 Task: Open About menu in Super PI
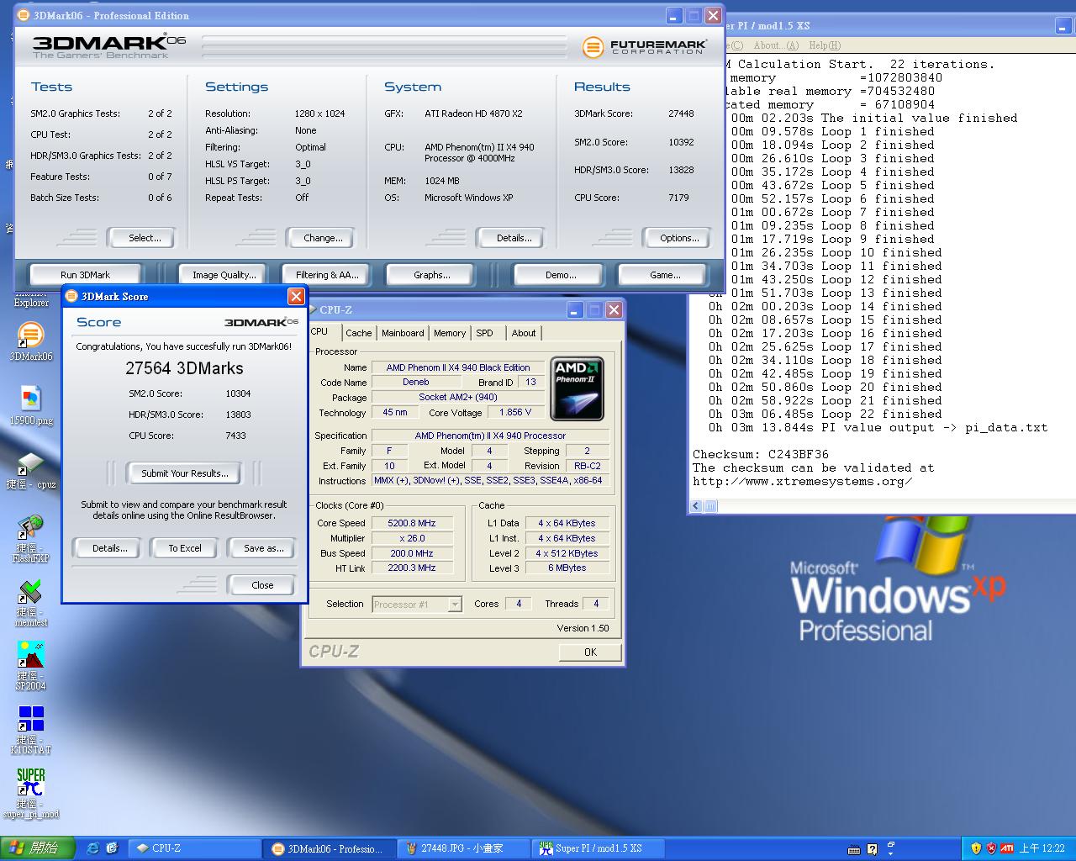(776, 45)
